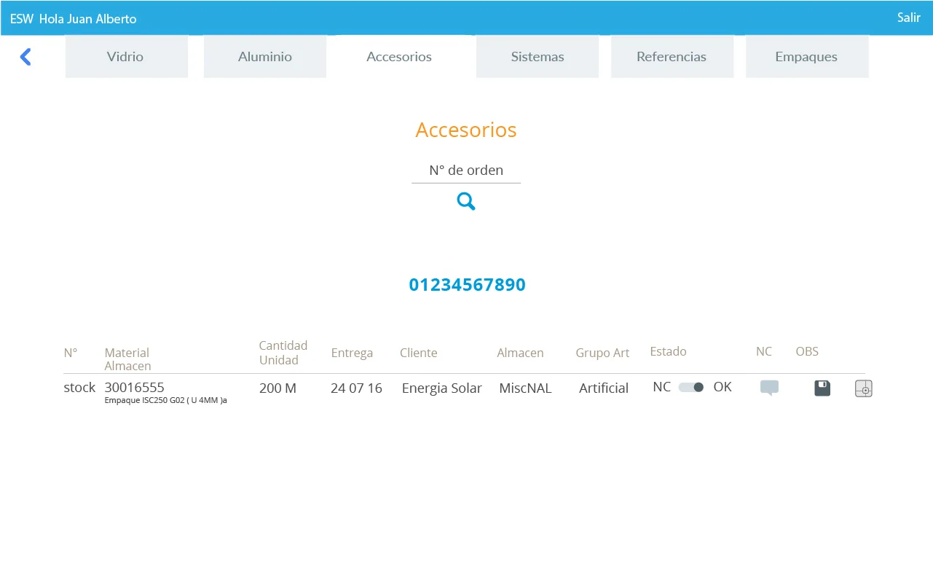
Task: Go to the Sistemas tab
Action: point(538,57)
